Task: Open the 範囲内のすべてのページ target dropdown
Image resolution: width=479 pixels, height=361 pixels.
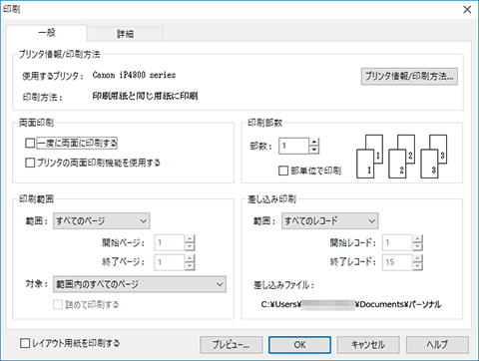Action: pyautogui.click(x=140, y=284)
